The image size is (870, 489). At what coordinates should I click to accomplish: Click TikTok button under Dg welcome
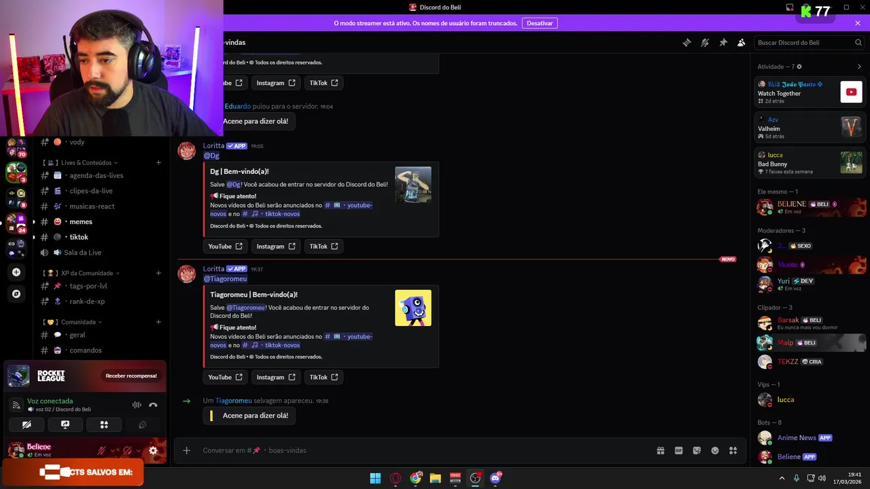click(324, 247)
